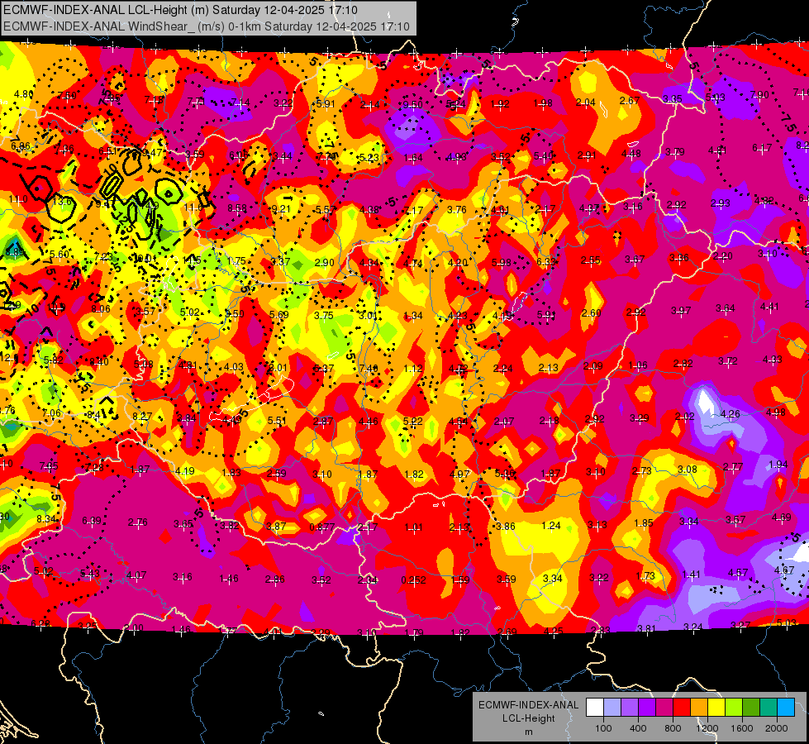809x744 pixels.
Task: Pick the lime green legend swatch
Action: (734, 708)
